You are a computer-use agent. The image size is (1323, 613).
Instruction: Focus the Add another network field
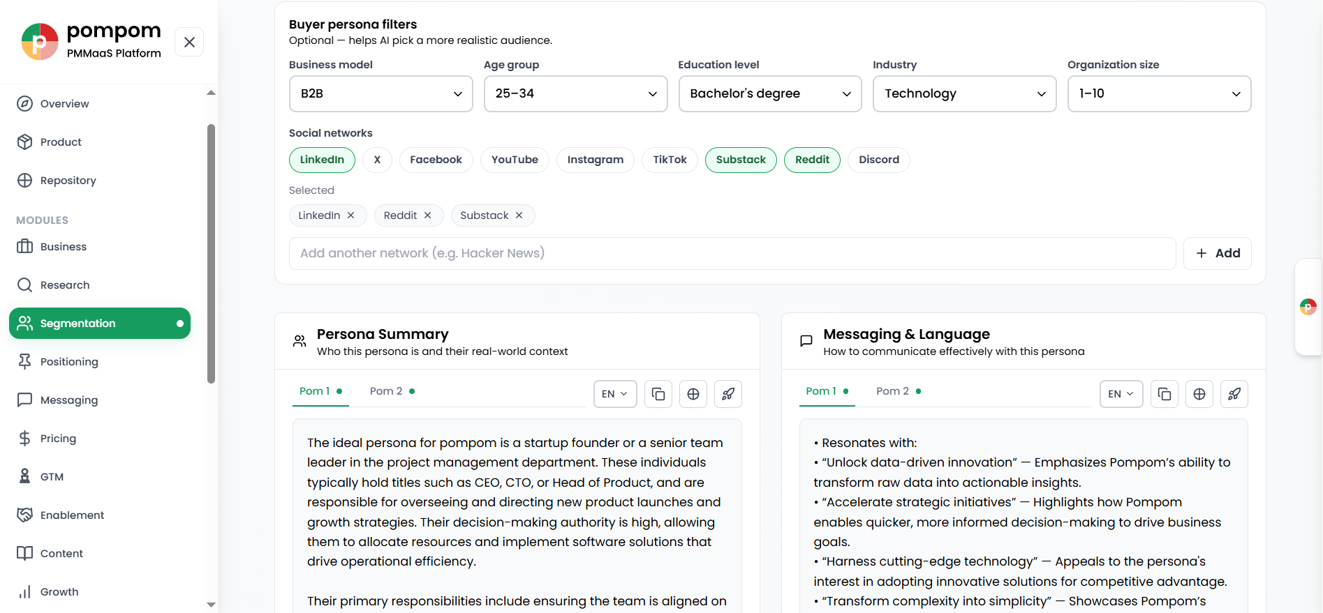732,253
